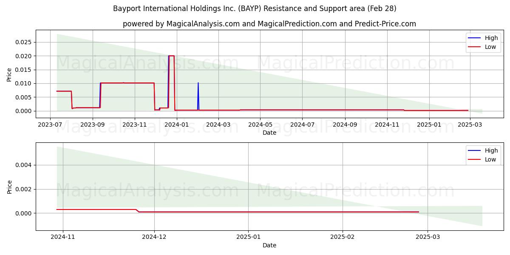Image resolution: width=510 pixels, height=255 pixels.
Task: Click the blue spike near 2024-02
Action: (198, 96)
